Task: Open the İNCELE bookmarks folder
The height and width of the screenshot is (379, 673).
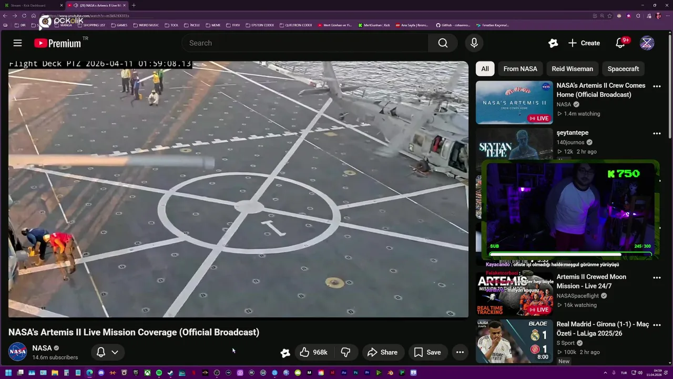Action: pyautogui.click(x=192, y=25)
